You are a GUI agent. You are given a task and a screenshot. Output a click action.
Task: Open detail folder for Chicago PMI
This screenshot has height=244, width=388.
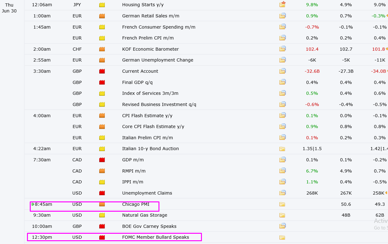coord(282,204)
